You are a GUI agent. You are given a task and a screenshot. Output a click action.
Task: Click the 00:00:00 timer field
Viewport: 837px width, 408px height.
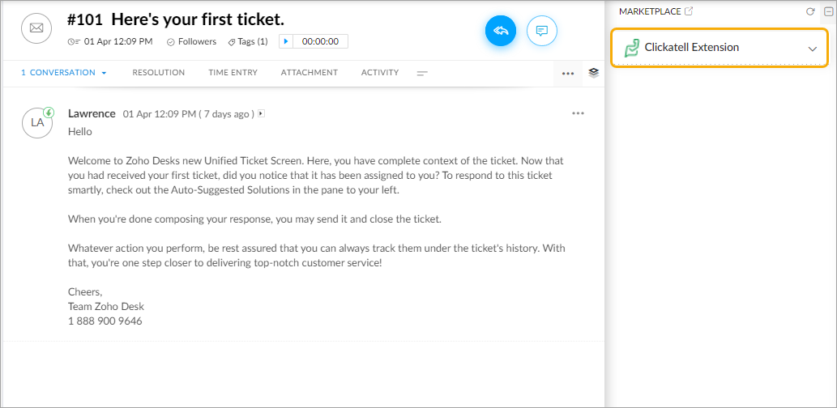(320, 41)
